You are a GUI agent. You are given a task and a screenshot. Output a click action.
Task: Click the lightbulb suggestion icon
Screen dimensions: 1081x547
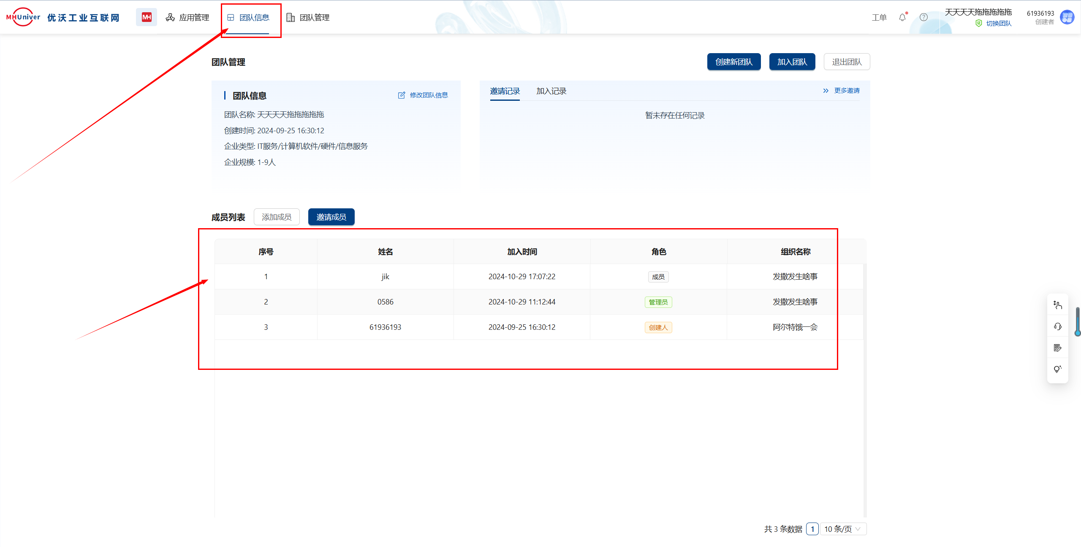point(1057,369)
